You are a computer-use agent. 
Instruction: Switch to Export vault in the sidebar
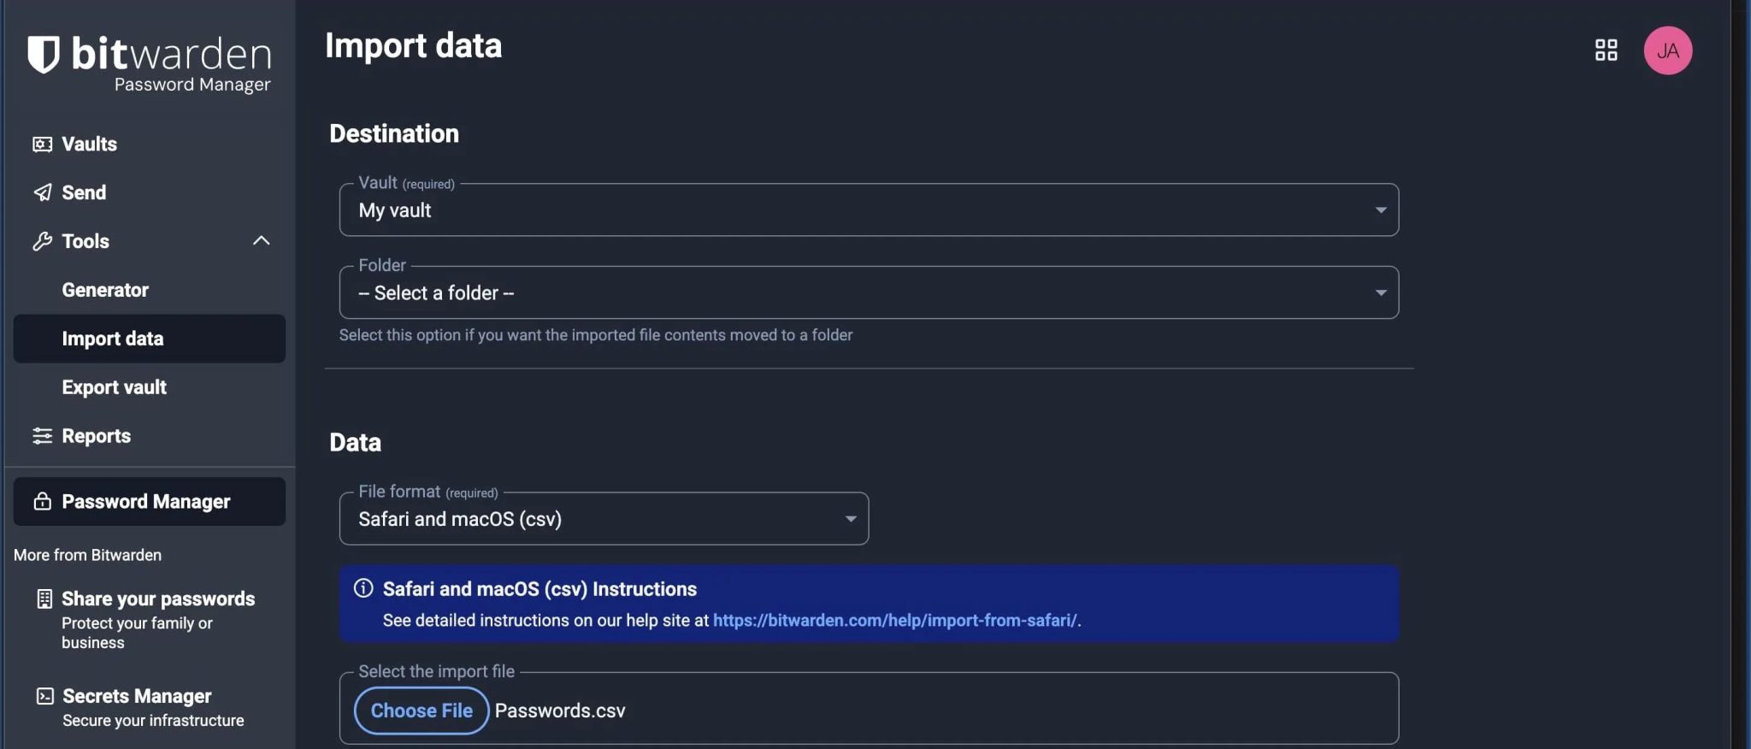point(114,386)
